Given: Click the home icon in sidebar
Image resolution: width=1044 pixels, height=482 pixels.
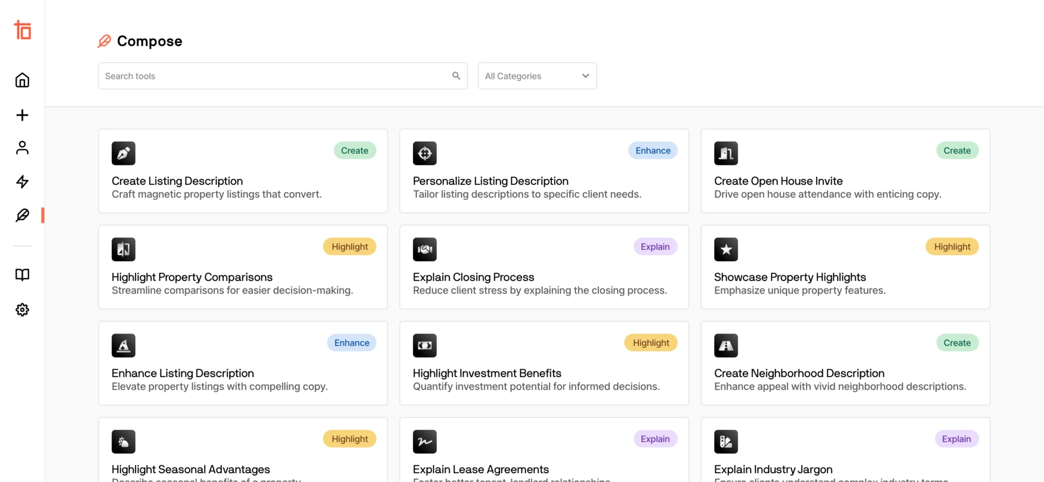Looking at the screenshot, I should pos(22,80).
